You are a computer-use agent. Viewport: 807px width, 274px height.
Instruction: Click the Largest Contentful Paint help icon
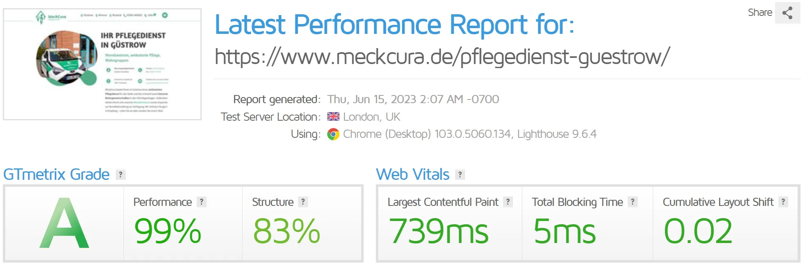coord(508,202)
